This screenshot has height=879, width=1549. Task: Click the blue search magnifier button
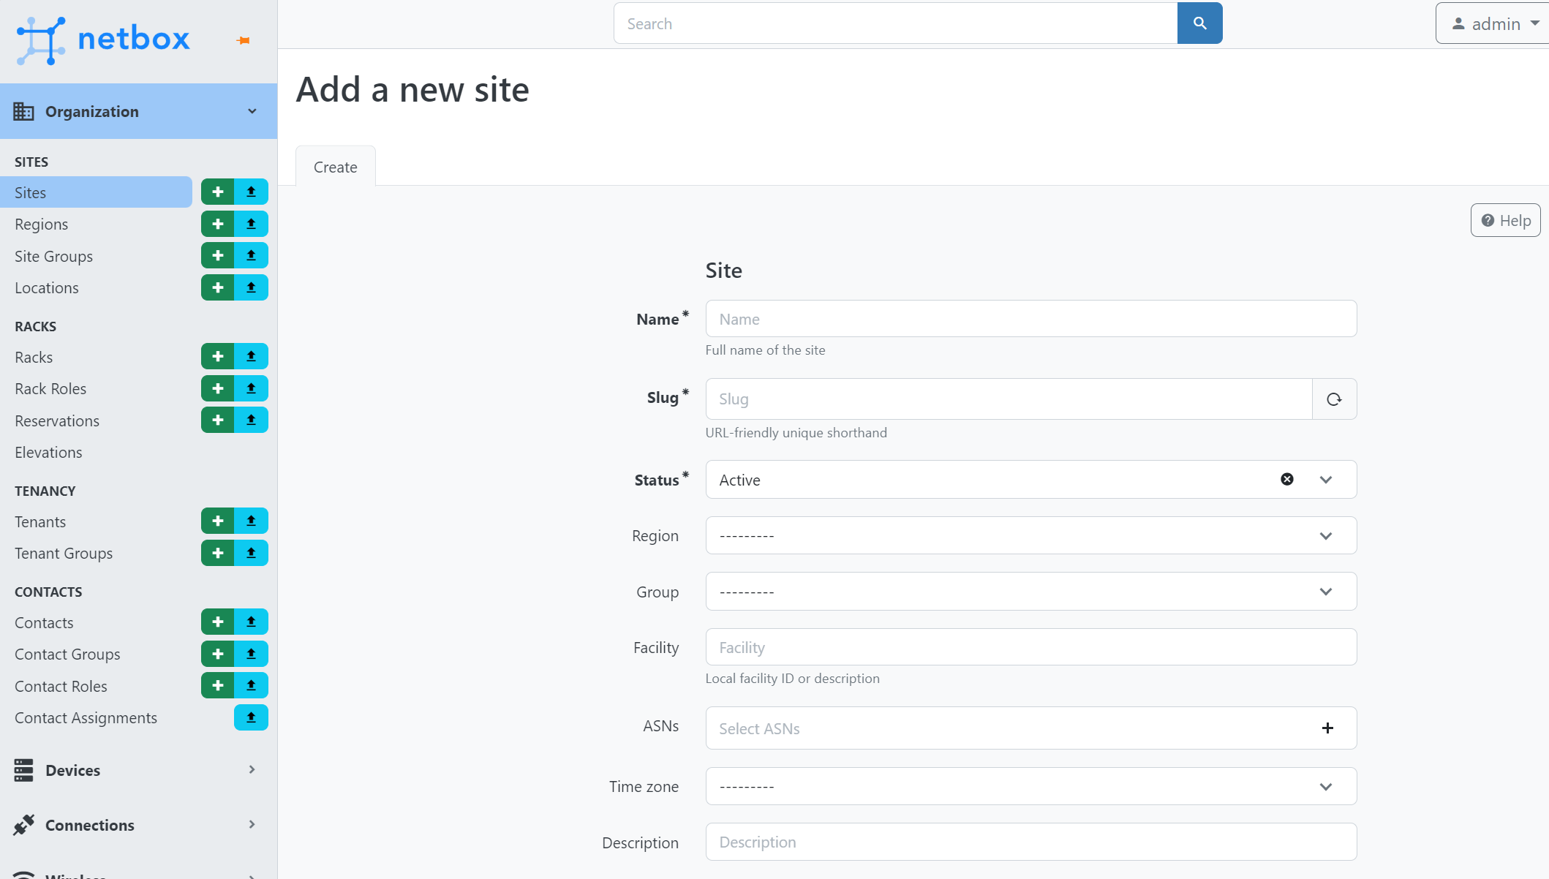pyautogui.click(x=1199, y=23)
